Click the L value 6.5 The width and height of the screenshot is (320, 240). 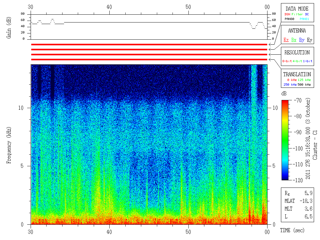(308, 217)
